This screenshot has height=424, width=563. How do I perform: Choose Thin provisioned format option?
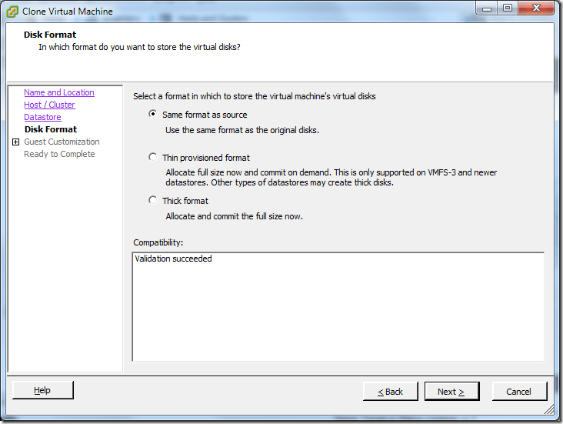click(x=152, y=158)
